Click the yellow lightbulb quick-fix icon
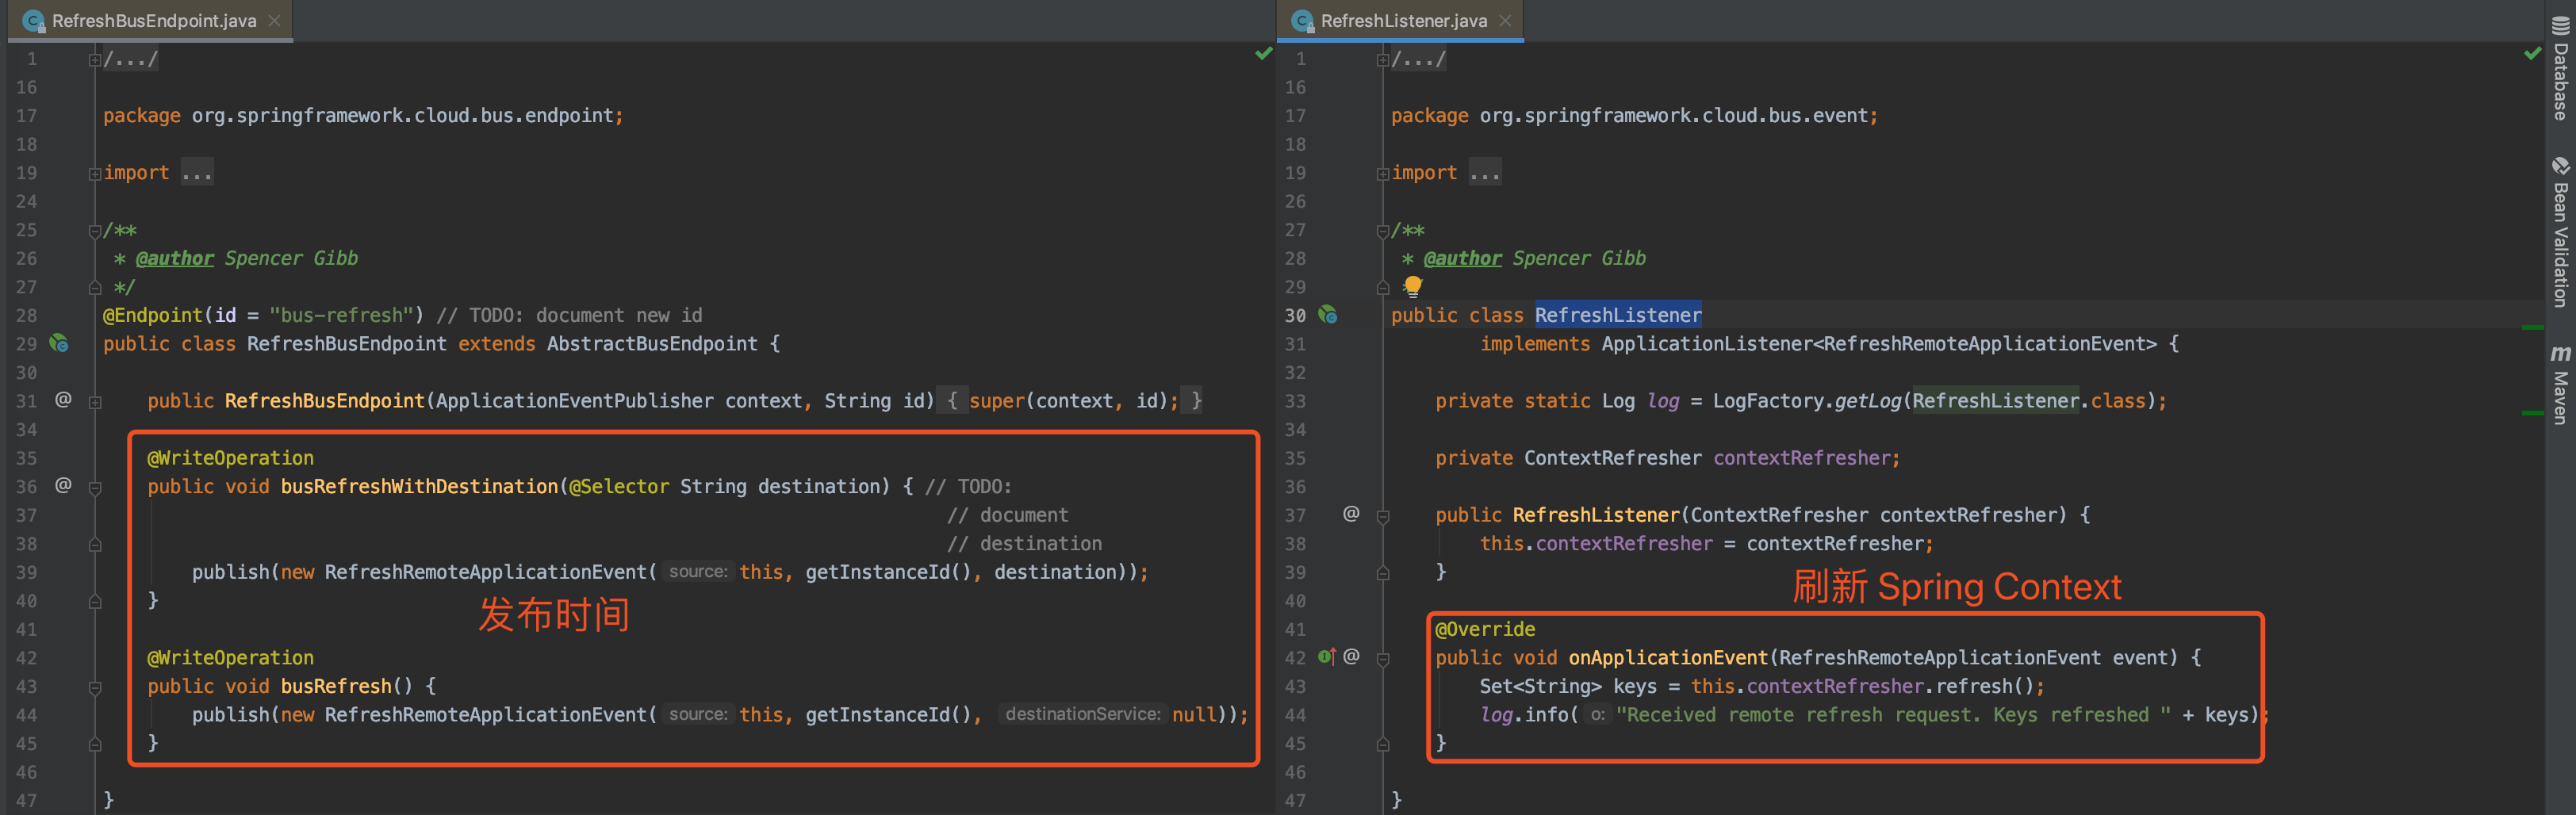 click(1412, 286)
